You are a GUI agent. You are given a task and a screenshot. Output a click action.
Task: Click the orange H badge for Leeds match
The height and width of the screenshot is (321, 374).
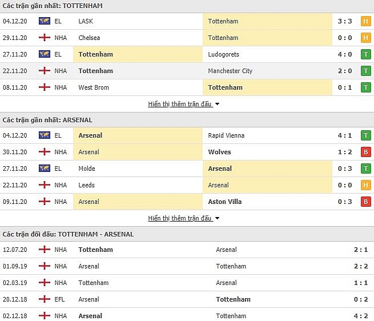(365, 185)
